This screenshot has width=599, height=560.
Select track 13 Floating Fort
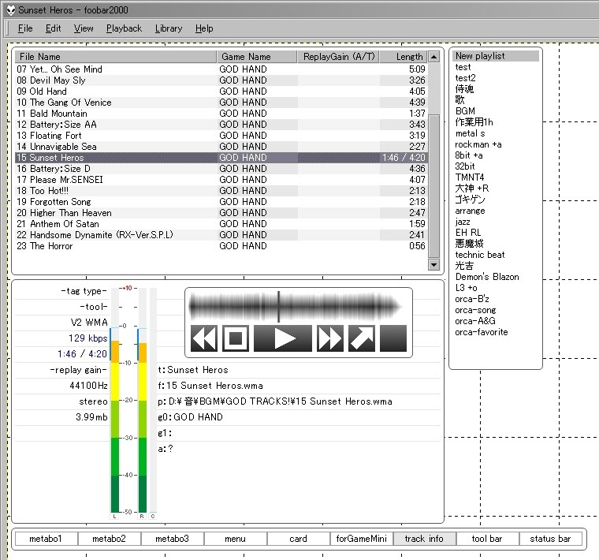click(221, 136)
